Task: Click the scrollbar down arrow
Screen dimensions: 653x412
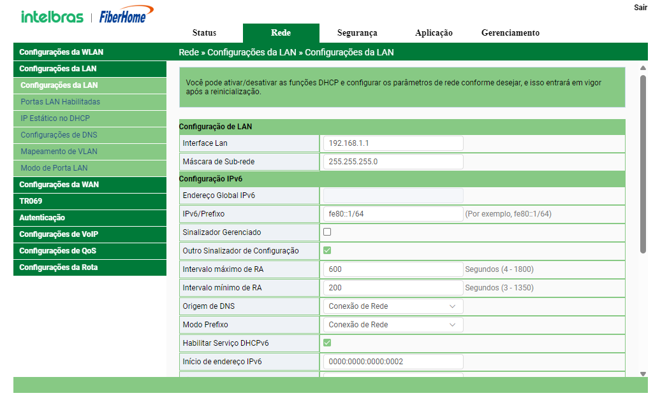Action: click(643, 374)
